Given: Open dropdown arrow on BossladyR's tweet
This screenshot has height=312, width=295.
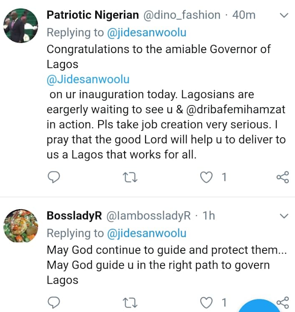Looking at the screenshot, I should (283, 216).
